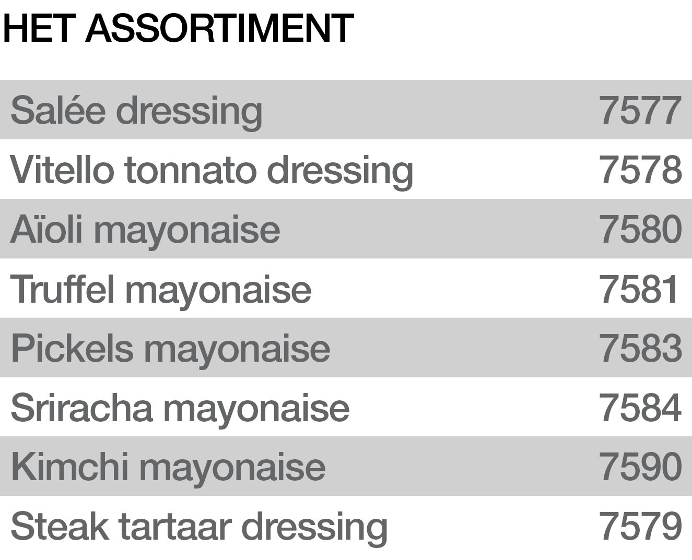692x560 pixels.
Task: Click product code 7578
Action: (x=640, y=170)
